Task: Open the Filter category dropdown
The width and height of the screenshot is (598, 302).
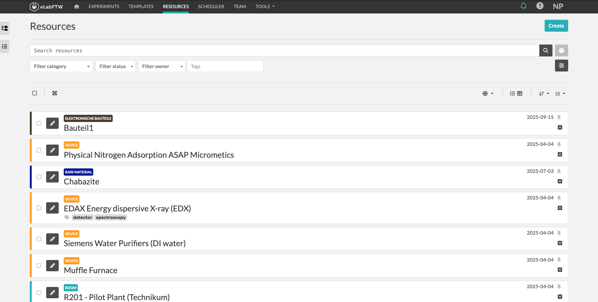Action: click(61, 66)
